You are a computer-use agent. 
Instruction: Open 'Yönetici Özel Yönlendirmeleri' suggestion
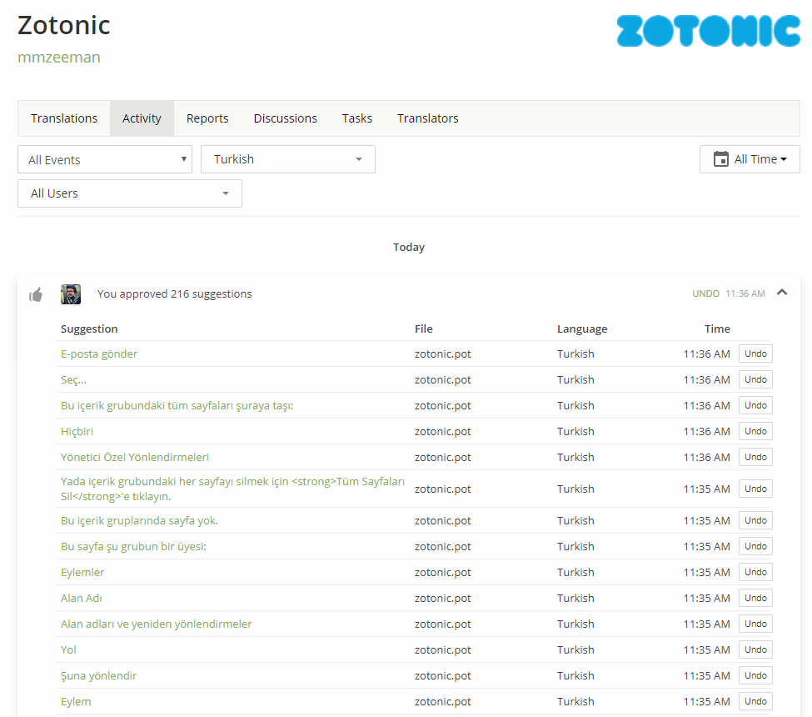pyautogui.click(x=135, y=457)
